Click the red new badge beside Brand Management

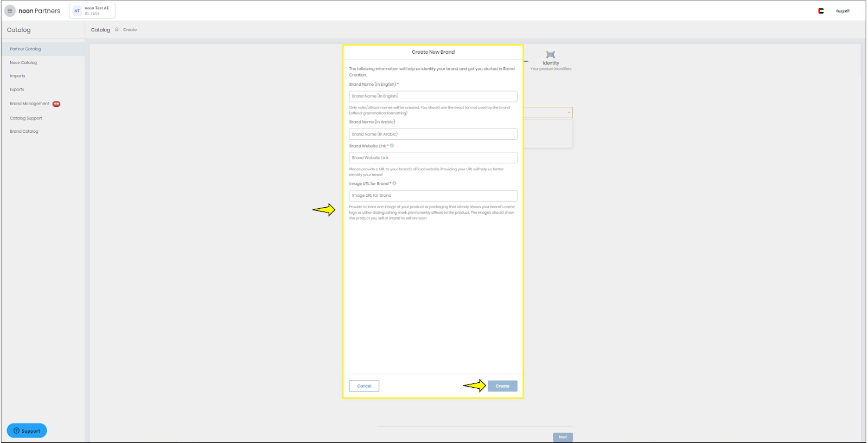coord(56,104)
